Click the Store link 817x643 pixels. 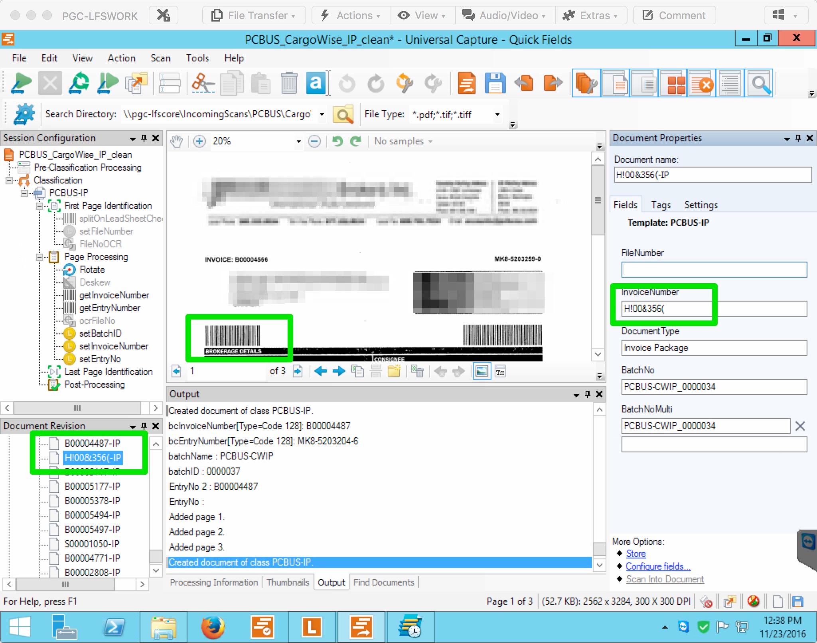point(635,554)
